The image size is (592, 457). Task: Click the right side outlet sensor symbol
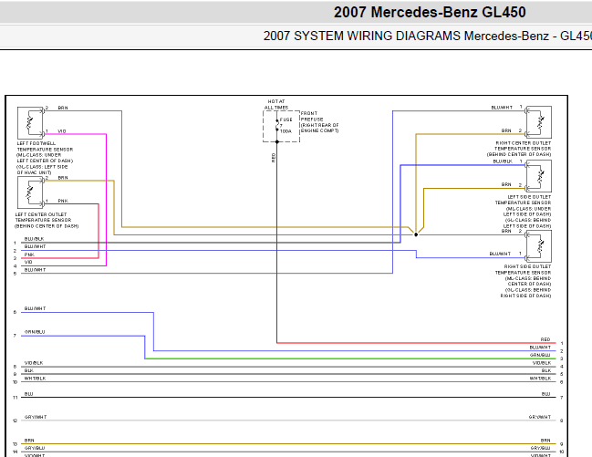pos(539,246)
